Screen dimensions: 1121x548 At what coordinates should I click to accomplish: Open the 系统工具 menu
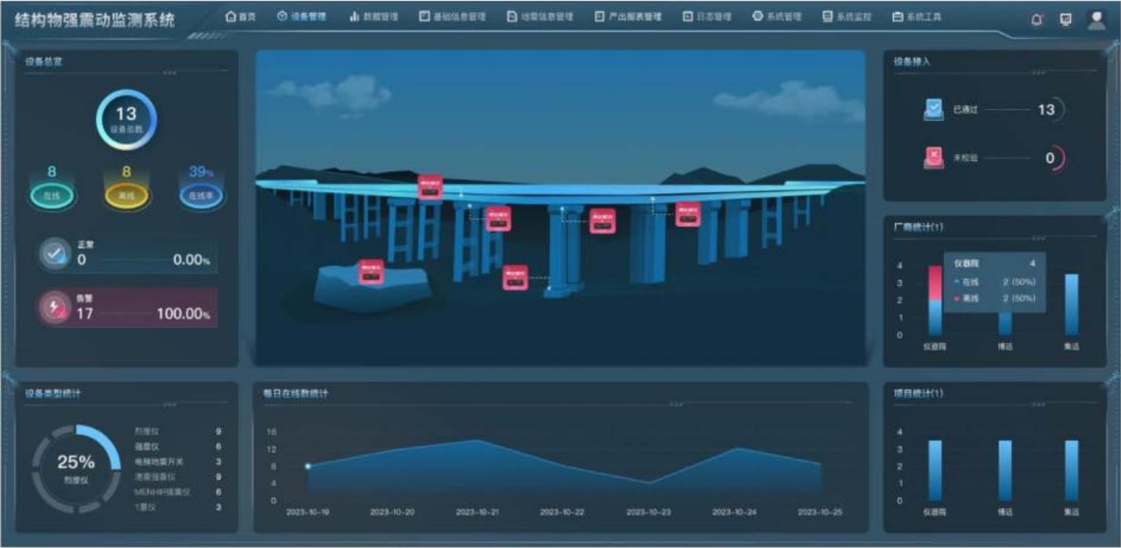click(x=917, y=16)
